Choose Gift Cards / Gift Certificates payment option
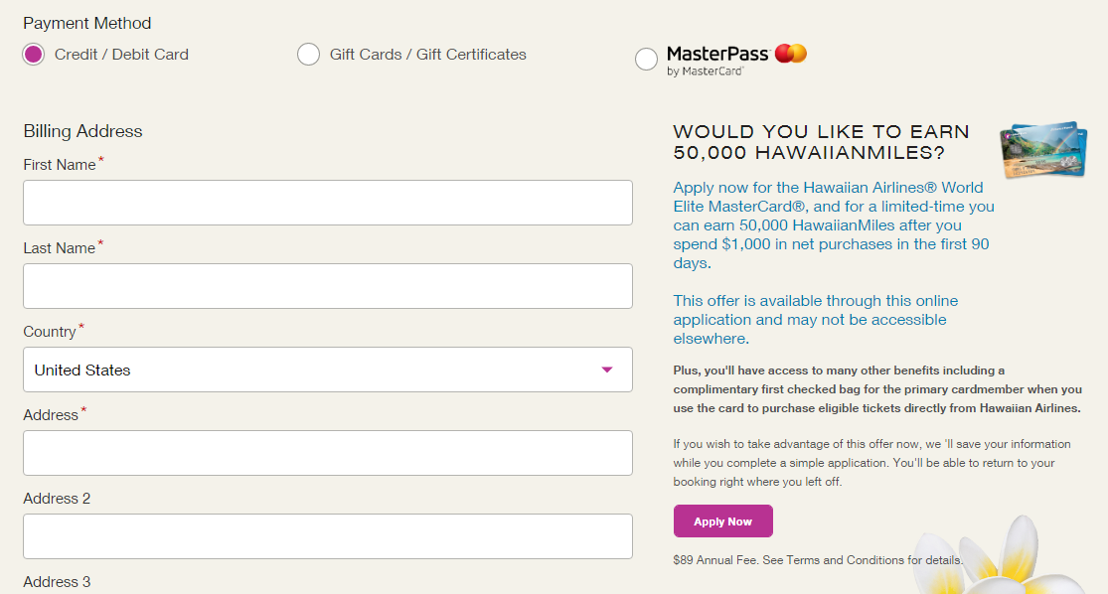Image resolution: width=1108 pixels, height=594 pixels. [308, 55]
